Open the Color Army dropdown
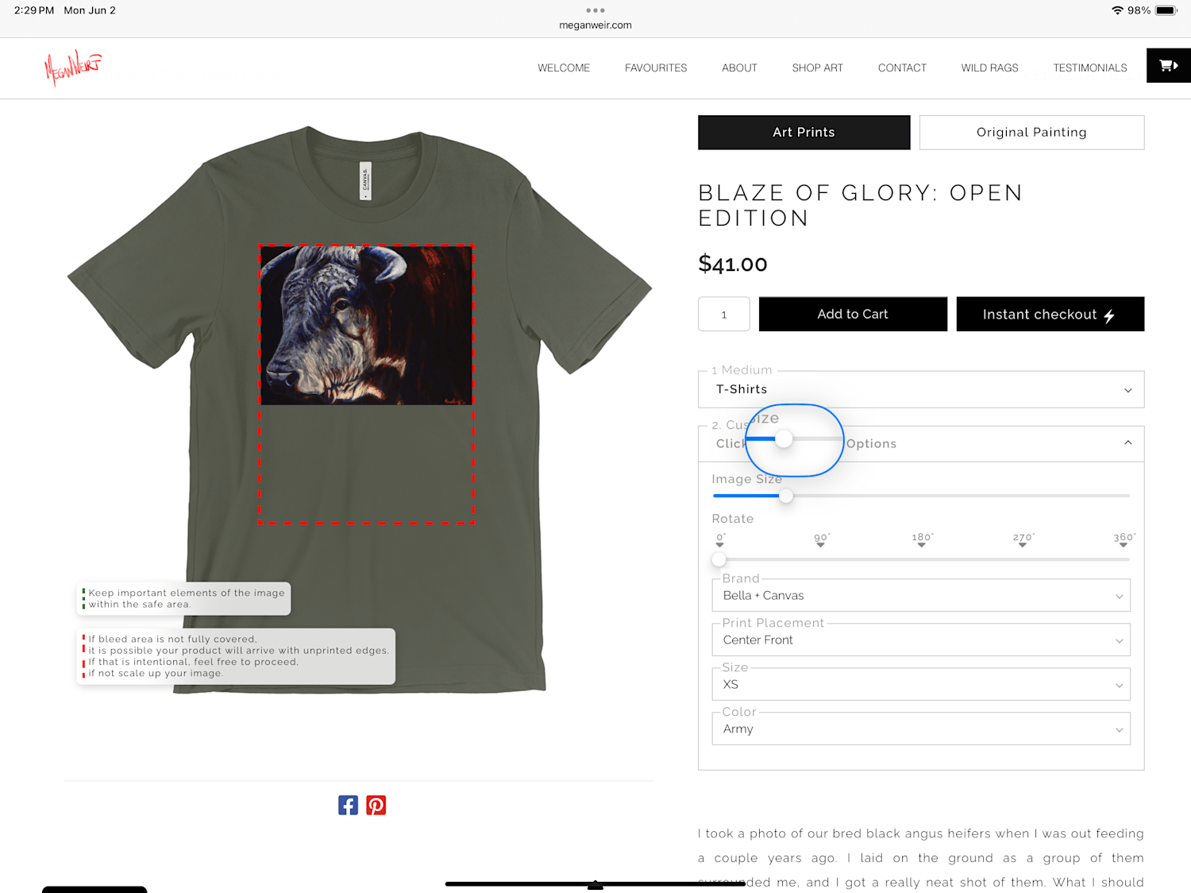This screenshot has height=893, width=1191. (x=921, y=729)
